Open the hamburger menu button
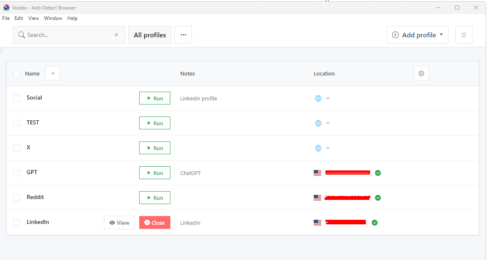The height and width of the screenshot is (260, 487). point(464,35)
